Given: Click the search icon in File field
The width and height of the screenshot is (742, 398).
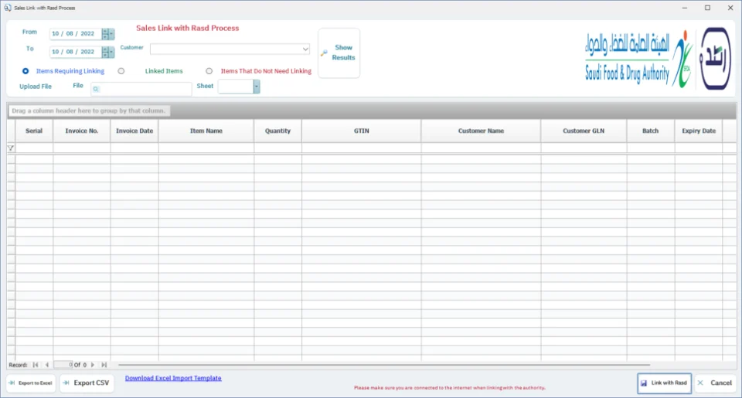Looking at the screenshot, I should [96, 89].
